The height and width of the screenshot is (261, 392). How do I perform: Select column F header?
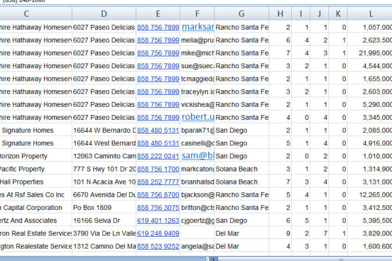tap(197, 14)
